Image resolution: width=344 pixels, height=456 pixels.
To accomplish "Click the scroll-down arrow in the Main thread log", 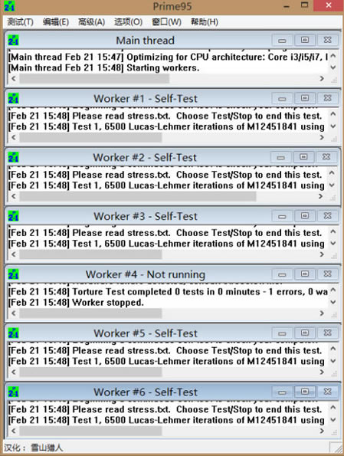I will pos(333,67).
